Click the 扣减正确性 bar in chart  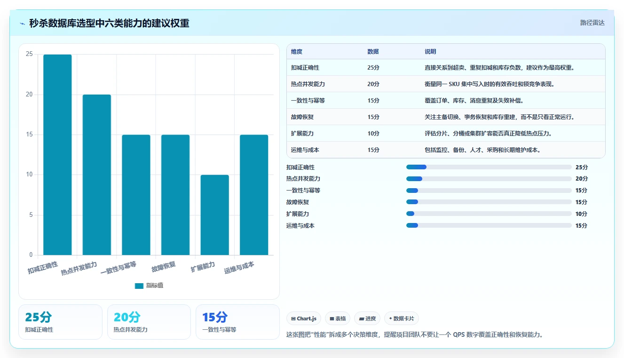pyautogui.click(x=57, y=155)
